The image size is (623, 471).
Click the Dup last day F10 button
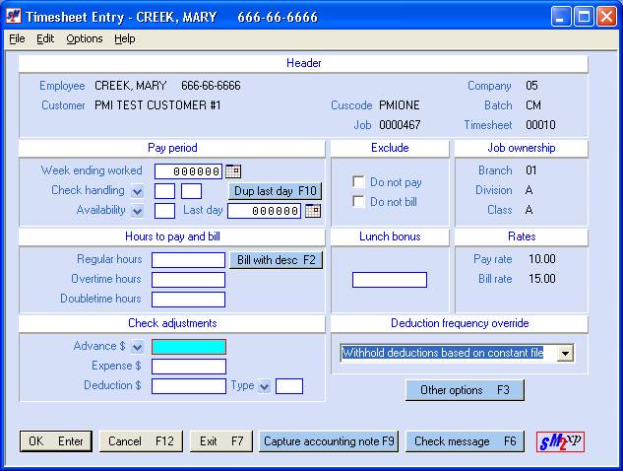[x=275, y=191]
